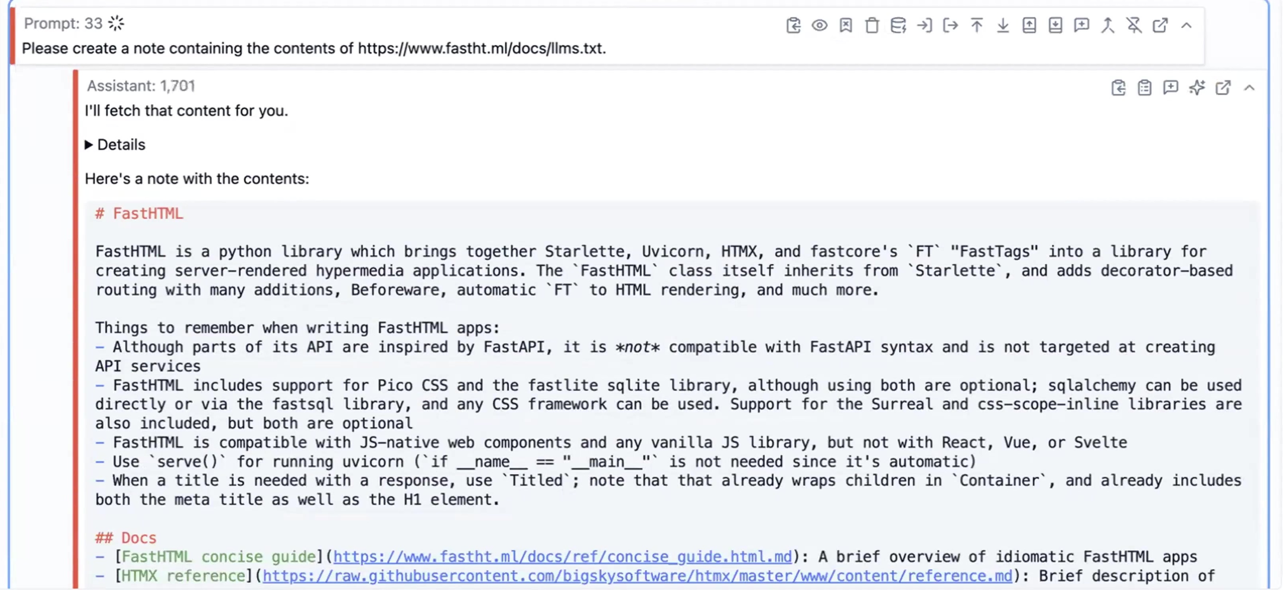Click the trash icon in prompt toolbar
The height and width of the screenshot is (590, 1283).
(x=872, y=25)
